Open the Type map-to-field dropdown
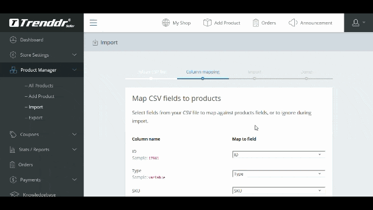Viewport: 373px width, 210px height. (x=279, y=174)
